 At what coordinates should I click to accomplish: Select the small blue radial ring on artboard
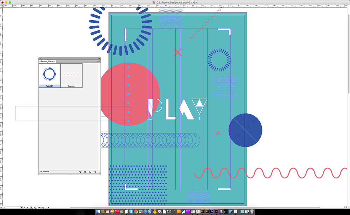click(219, 60)
